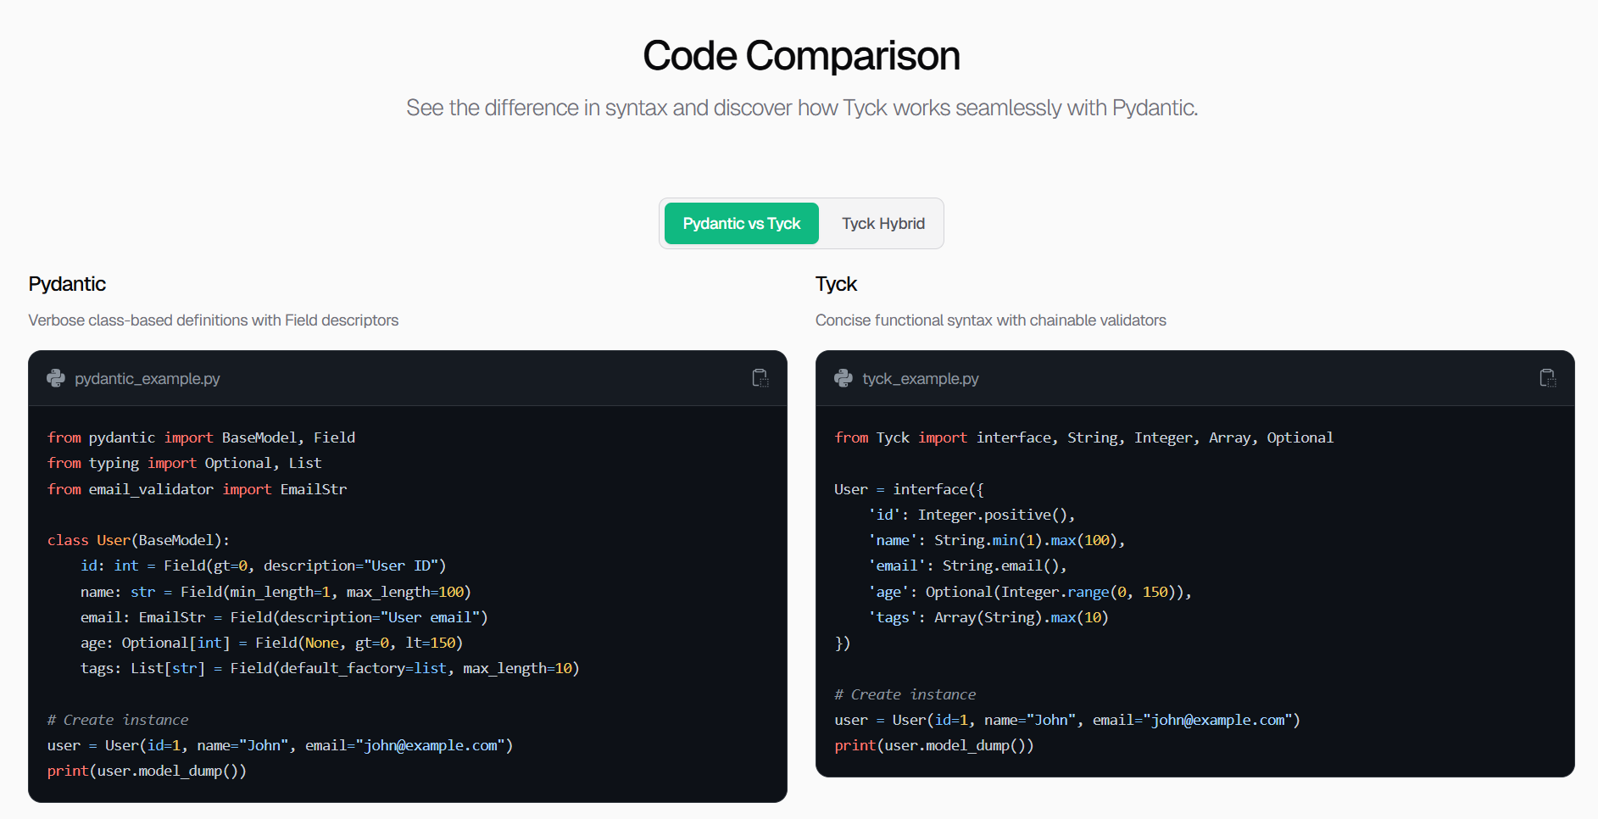Click the '# Create instance' comment in Pydantic code
Screen dimensions: 1598x819
click(x=118, y=720)
